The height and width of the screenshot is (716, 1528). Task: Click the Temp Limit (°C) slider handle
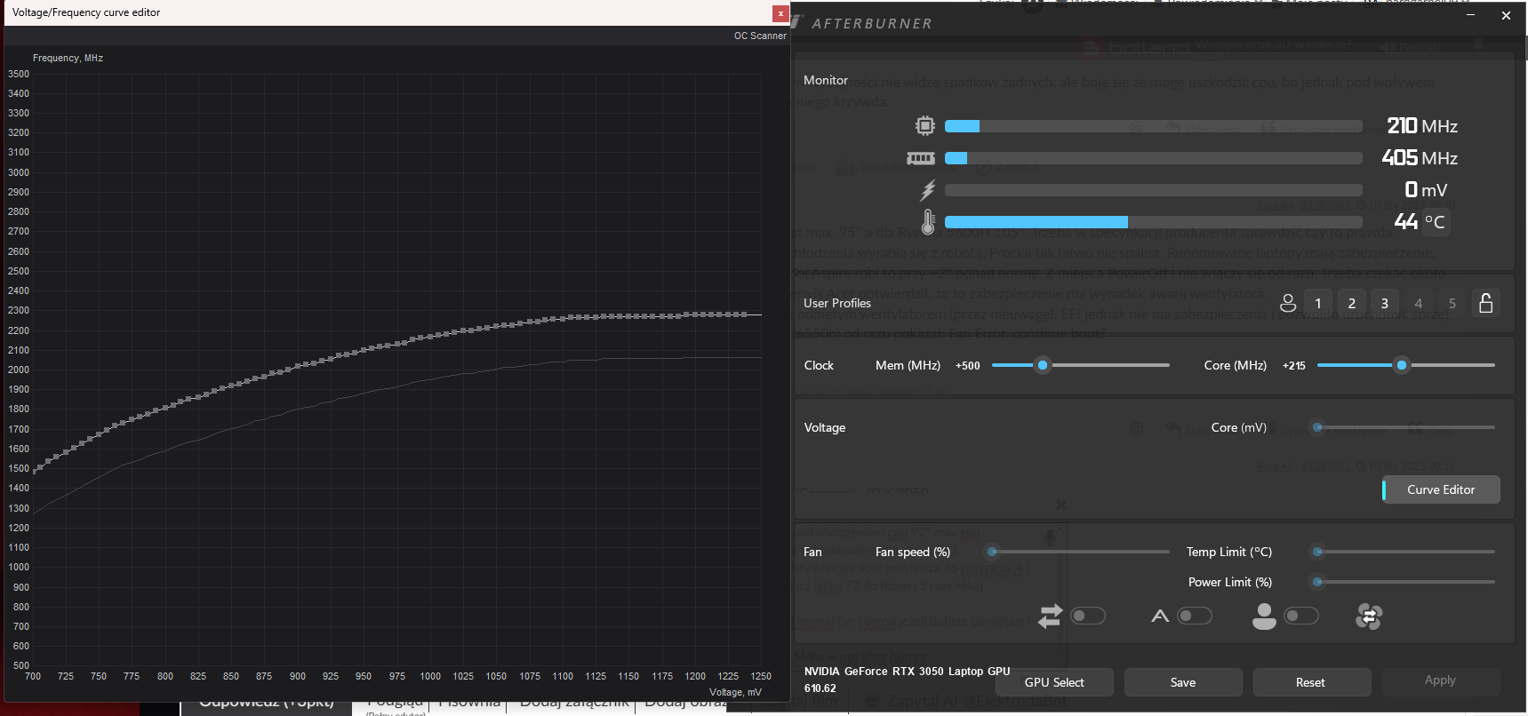coord(1317,552)
